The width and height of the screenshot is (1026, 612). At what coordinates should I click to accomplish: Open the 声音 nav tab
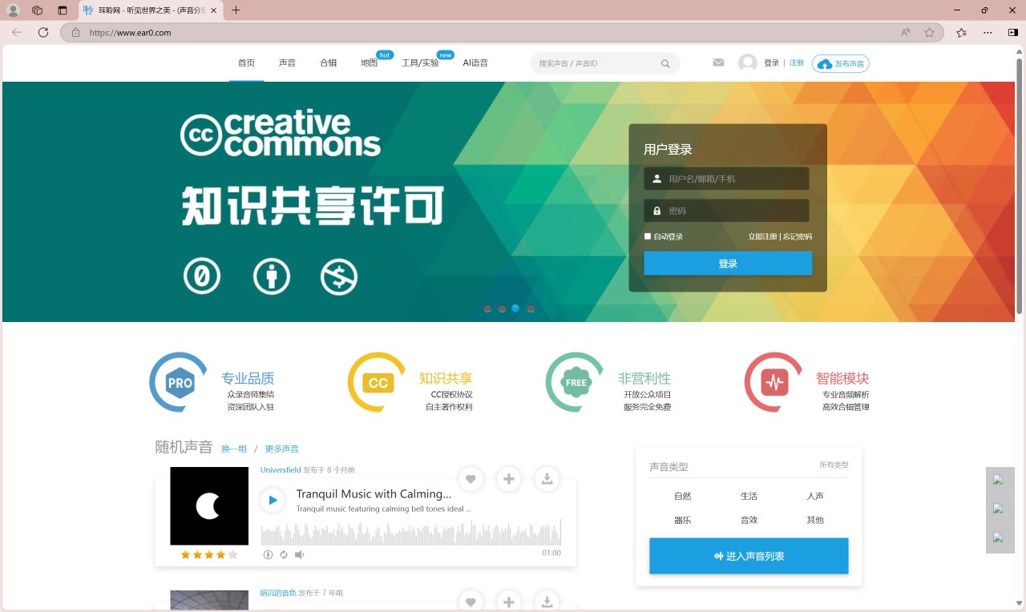pyautogui.click(x=287, y=63)
